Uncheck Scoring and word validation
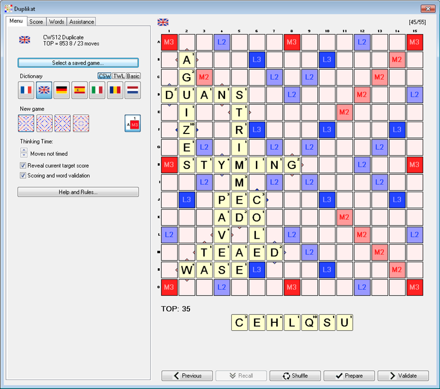This screenshot has height=389, width=440. [22, 175]
